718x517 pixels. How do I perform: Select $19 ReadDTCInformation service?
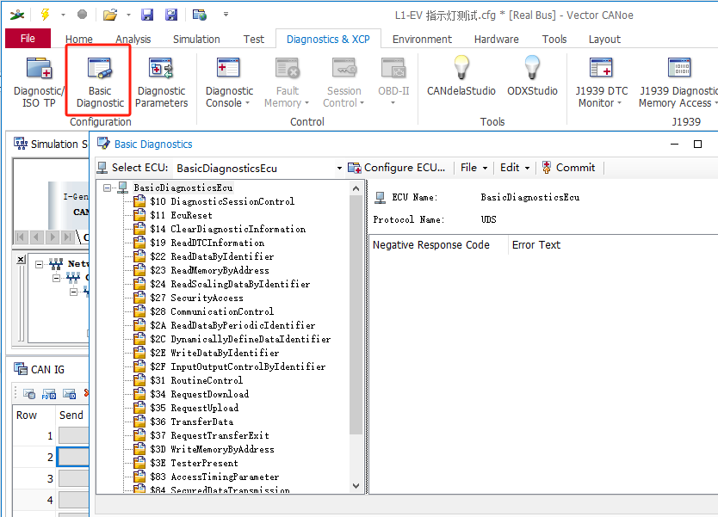pyautogui.click(x=207, y=243)
